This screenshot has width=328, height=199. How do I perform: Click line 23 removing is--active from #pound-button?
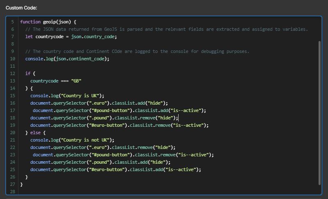pyautogui.click(x=123, y=155)
